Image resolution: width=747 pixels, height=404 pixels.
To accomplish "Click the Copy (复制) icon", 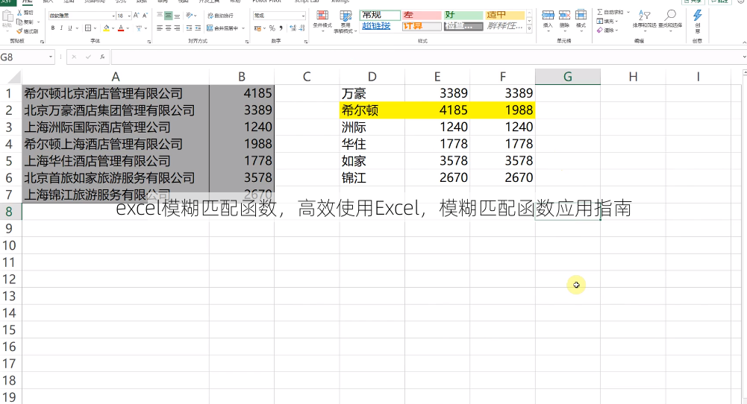I will click(19, 22).
